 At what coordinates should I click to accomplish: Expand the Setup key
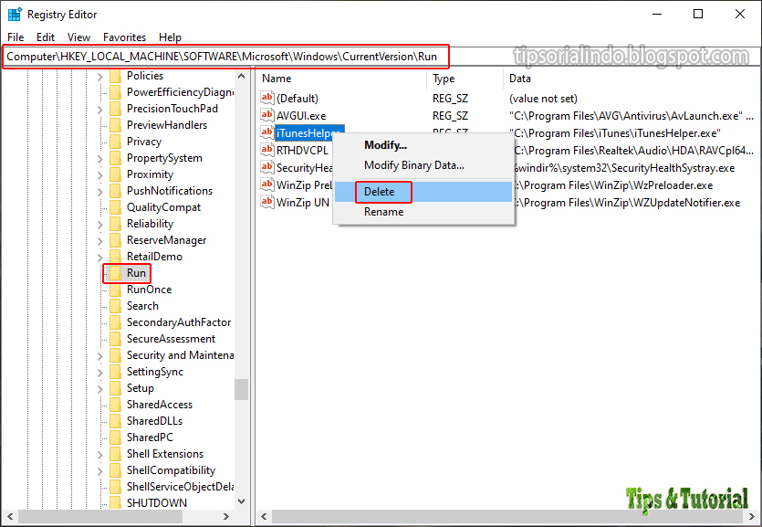click(x=99, y=389)
